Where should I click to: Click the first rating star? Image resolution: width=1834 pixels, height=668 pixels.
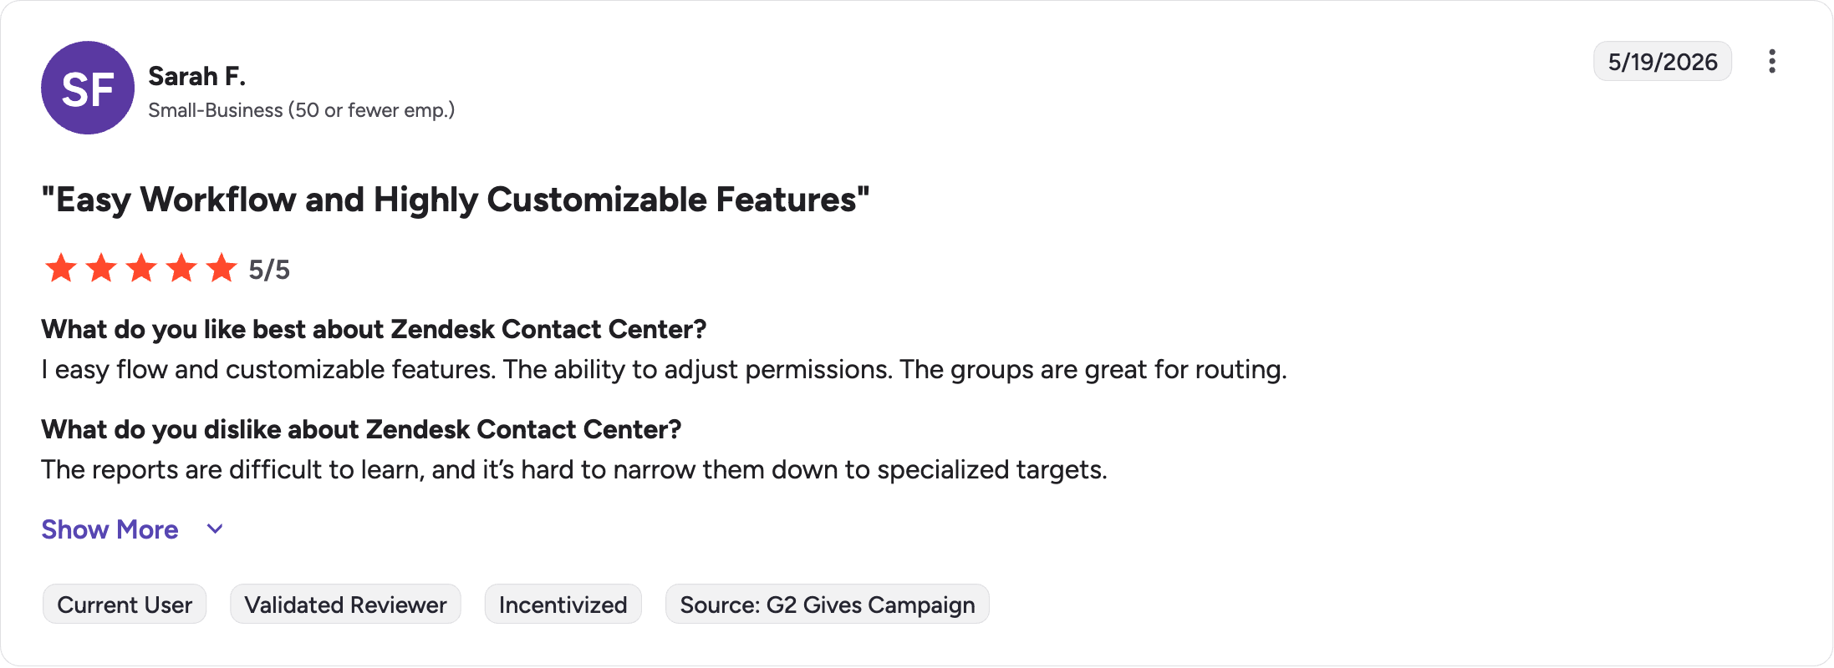pos(61,268)
